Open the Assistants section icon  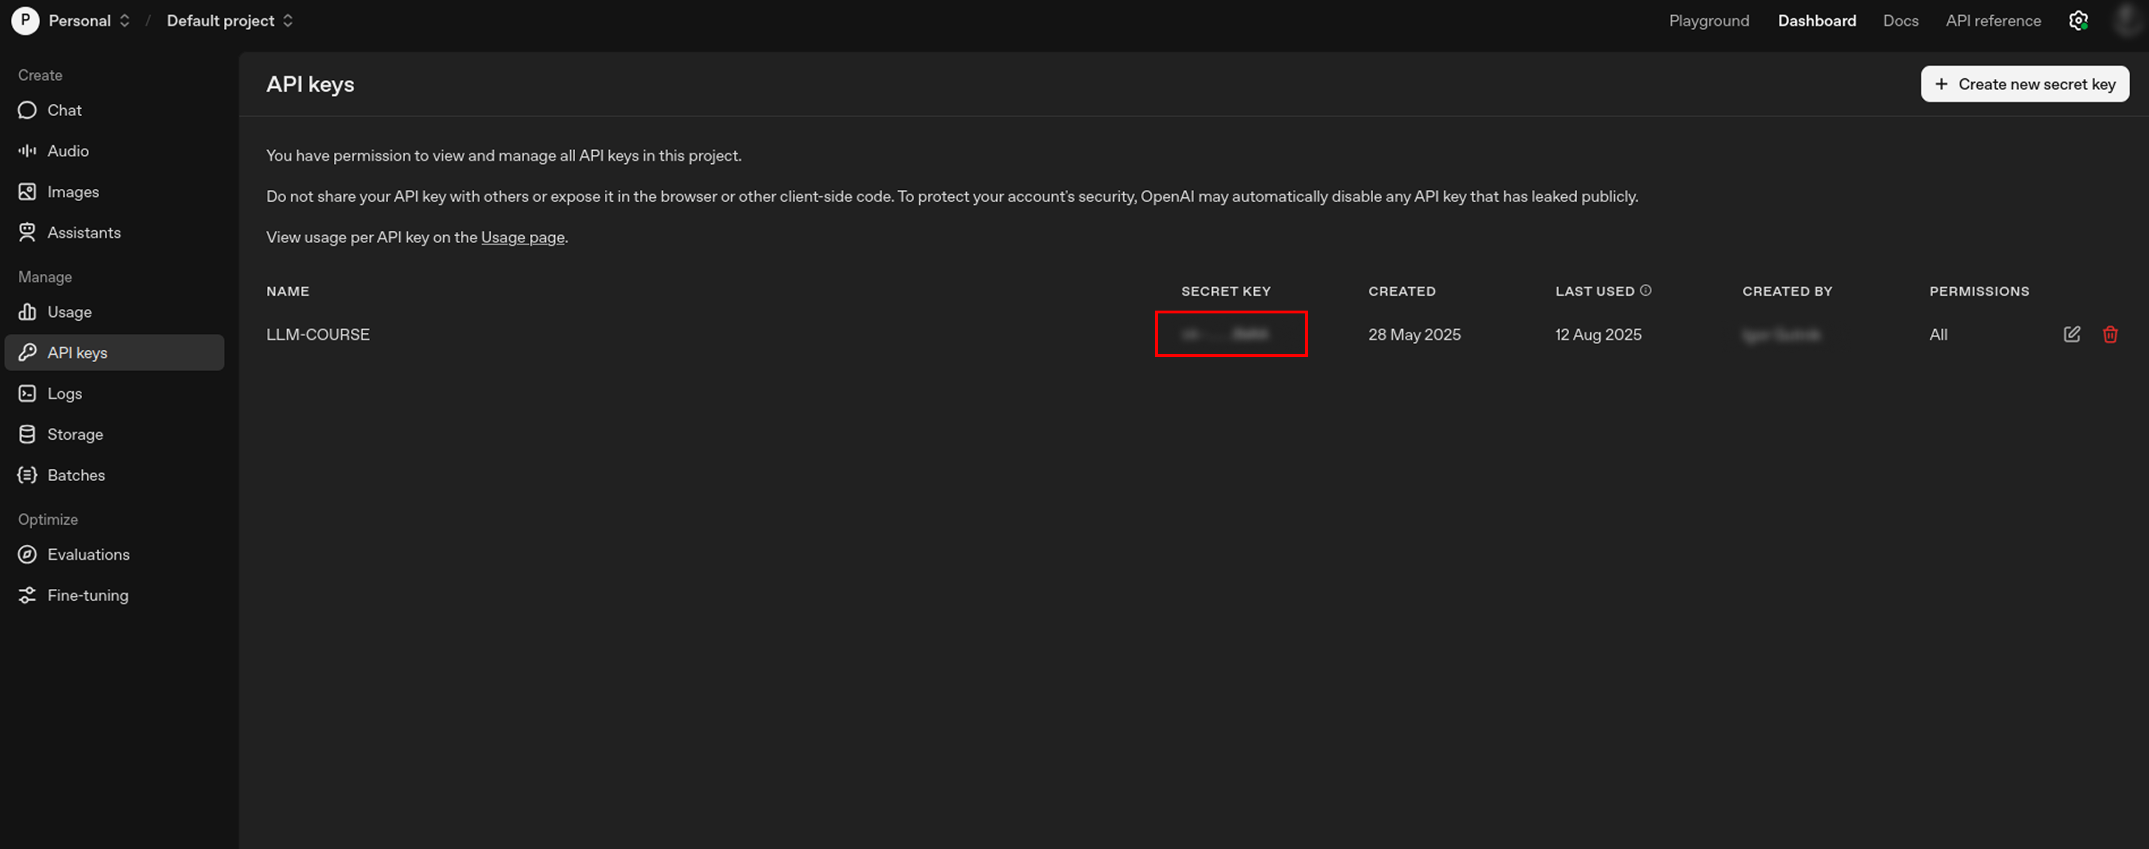(27, 233)
